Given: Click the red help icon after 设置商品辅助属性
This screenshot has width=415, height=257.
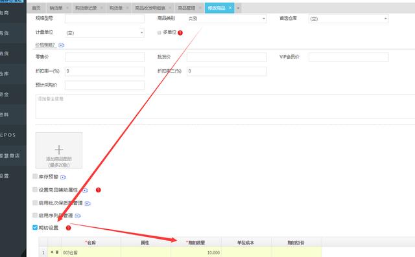Looking at the screenshot, I should pyautogui.click(x=98, y=190).
